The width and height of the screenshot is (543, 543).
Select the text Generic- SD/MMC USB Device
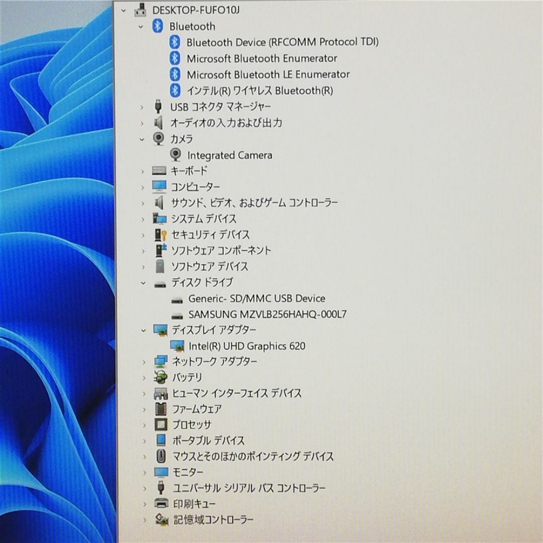257,299
